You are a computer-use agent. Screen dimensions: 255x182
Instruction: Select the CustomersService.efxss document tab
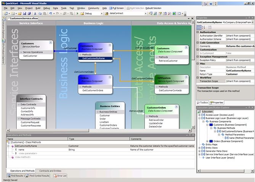pyautogui.click(x=24, y=18)
